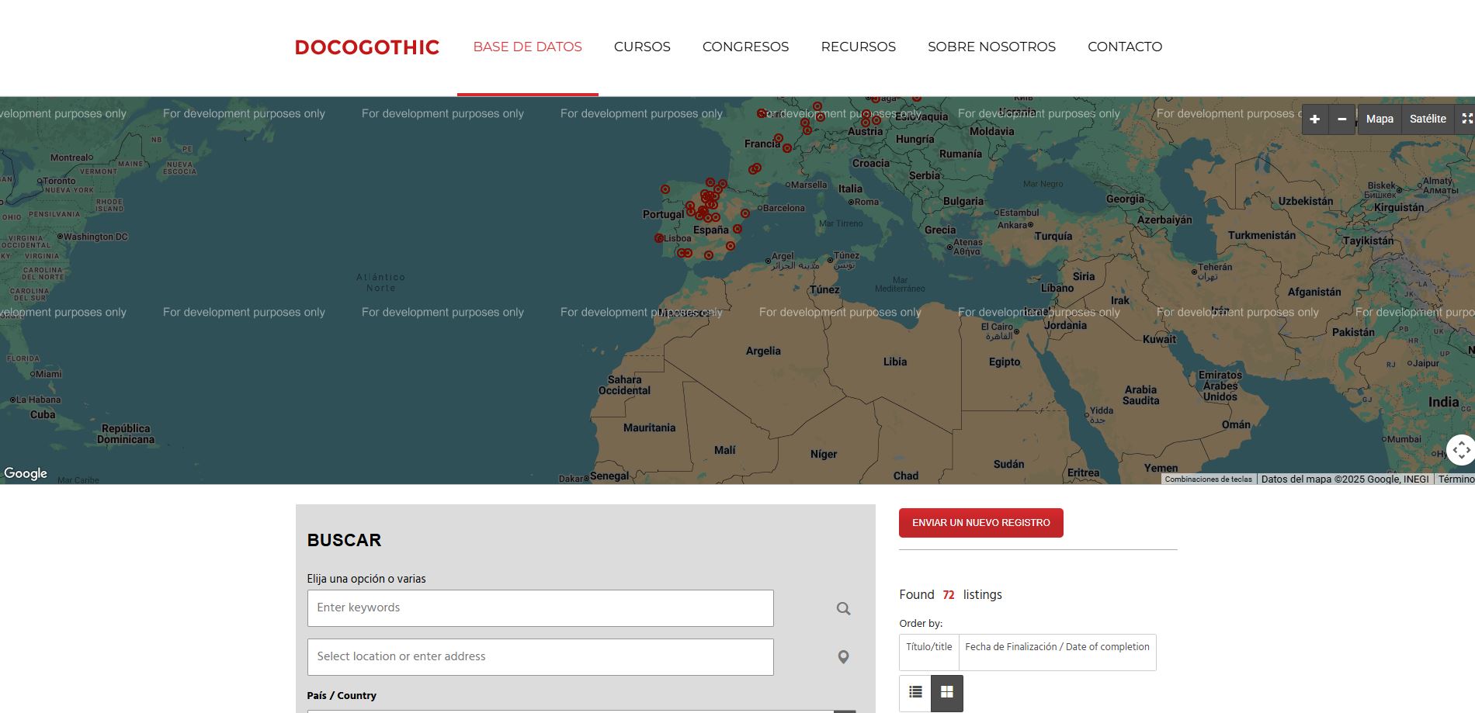Click the magnifier icon beside keywords field

pos(843,609)
